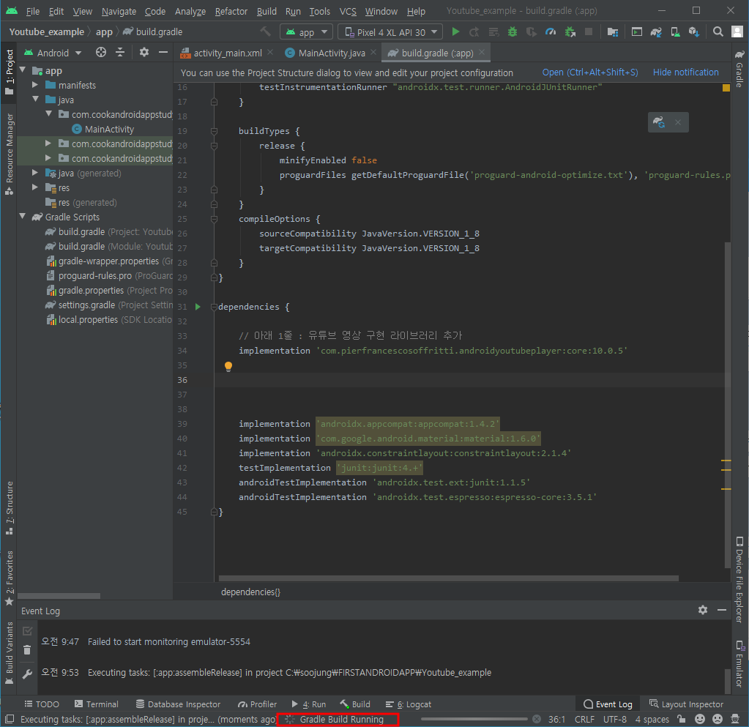Viewport: 749px width, 727px height.
Task: Click the editor horizontal scrollbar
Action: (449, 578)
